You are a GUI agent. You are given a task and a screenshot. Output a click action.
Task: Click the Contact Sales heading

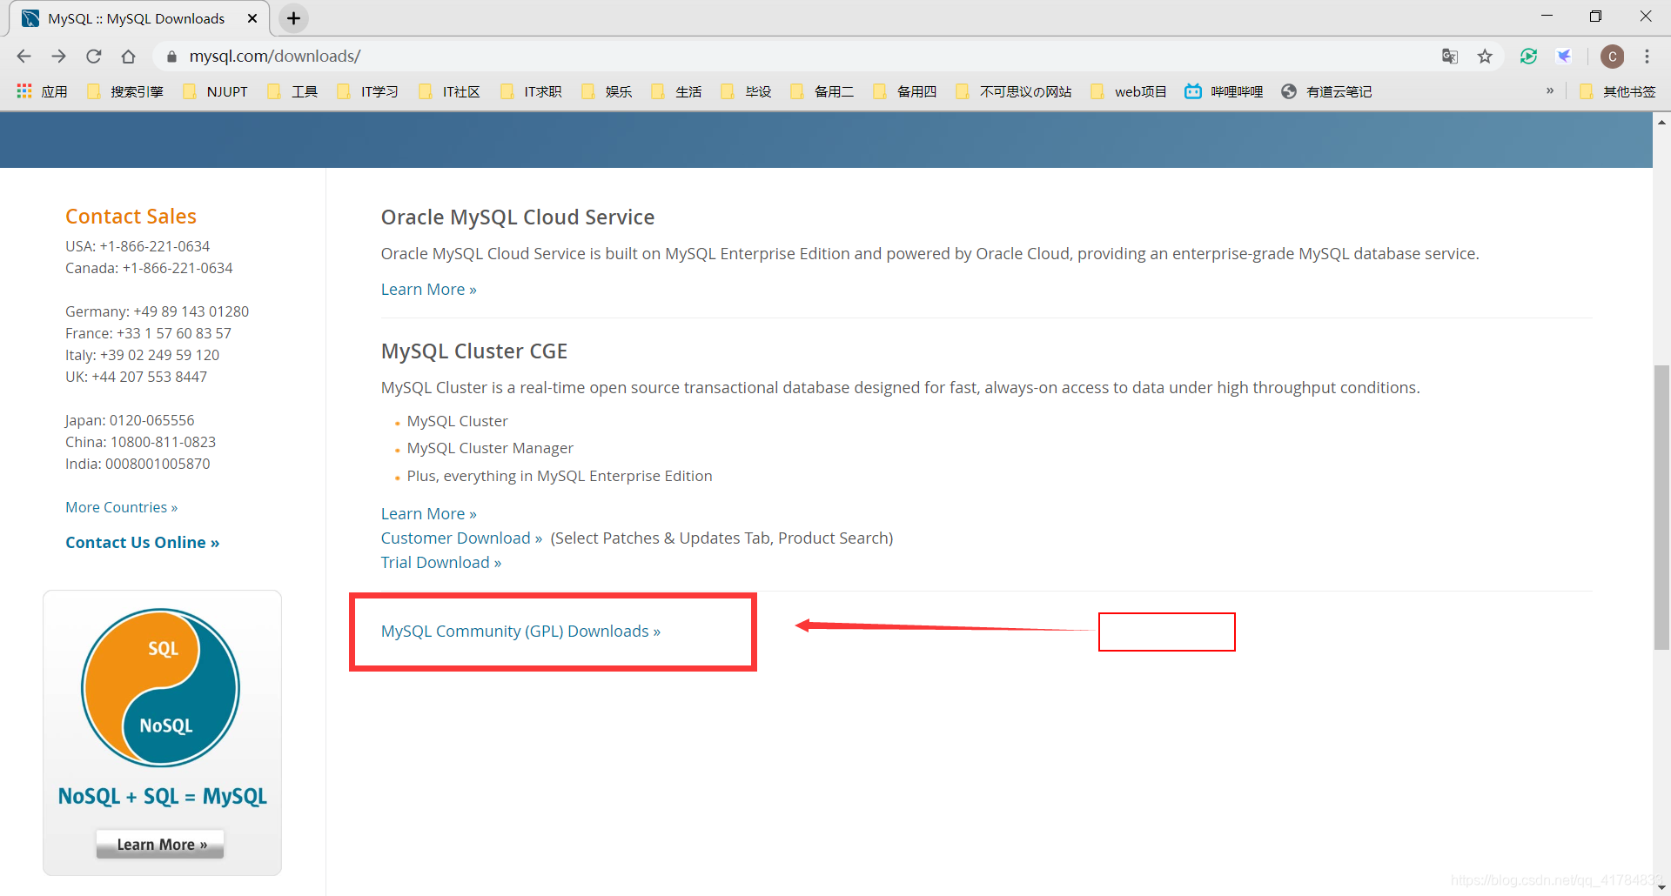(131, 217)
